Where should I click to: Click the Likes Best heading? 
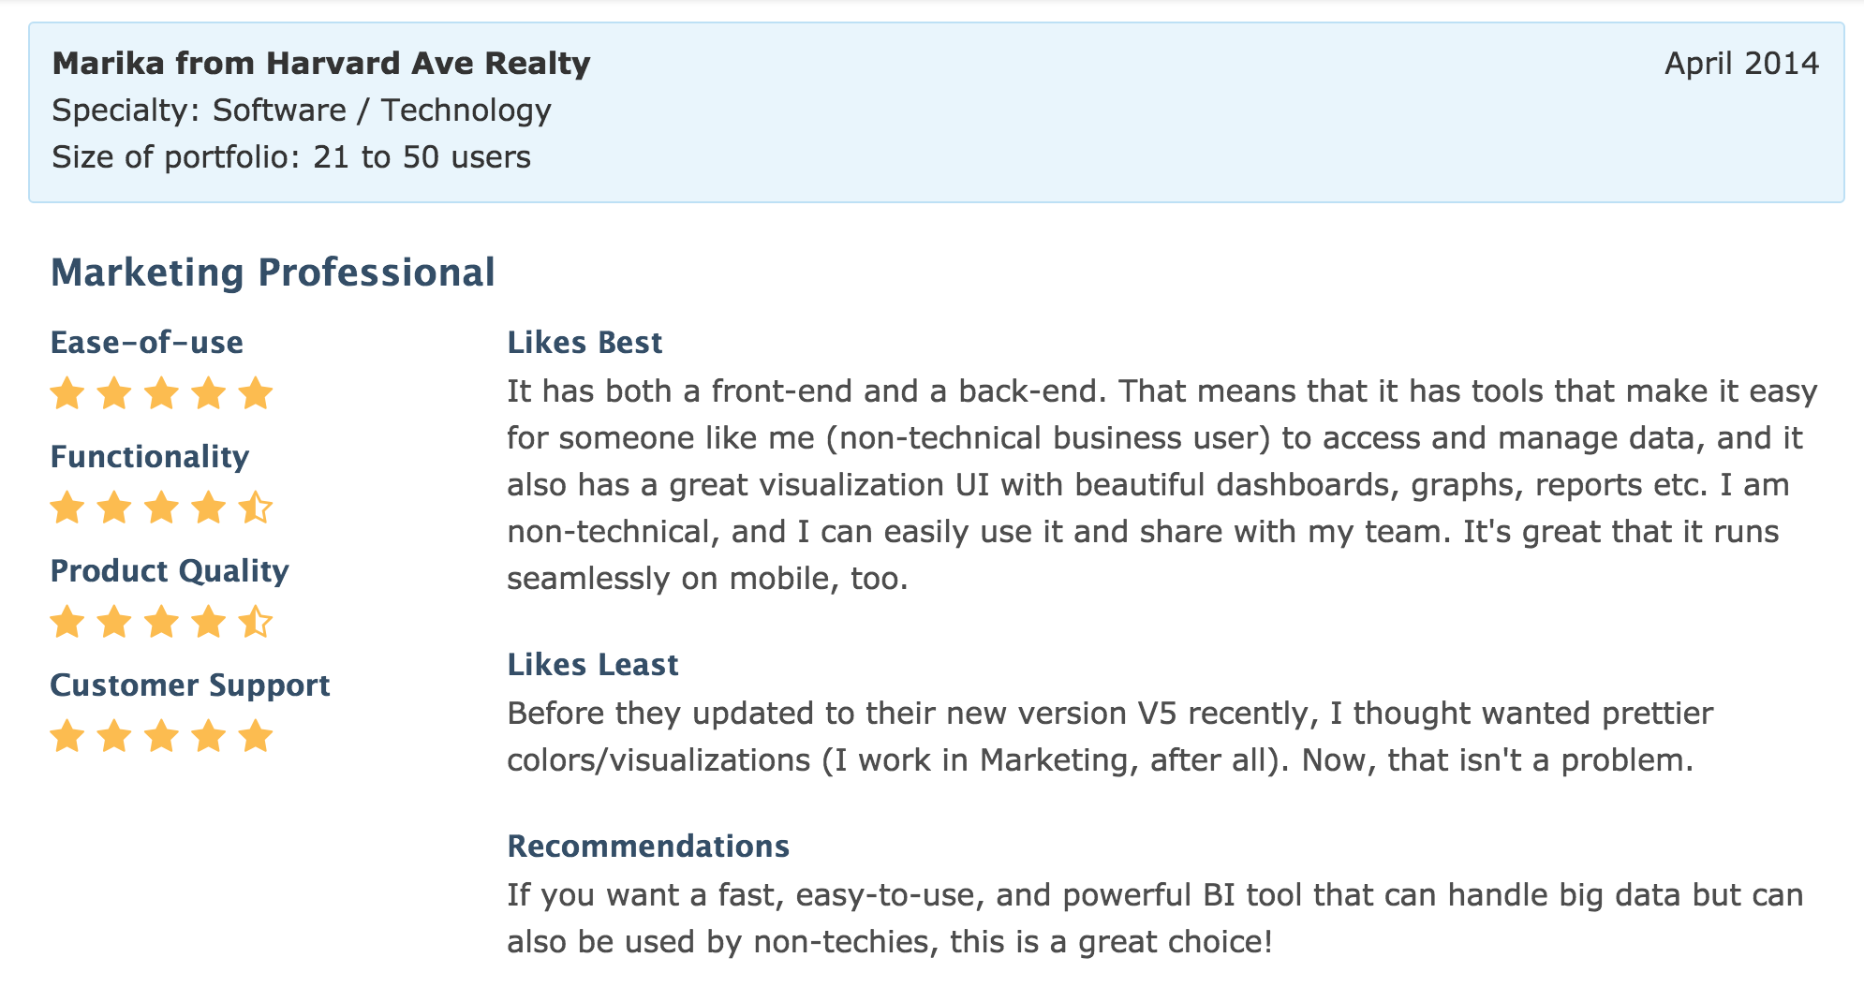point(584,343)
